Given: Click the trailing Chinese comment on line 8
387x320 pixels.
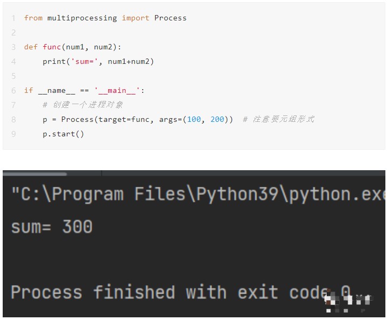Looking at the screenshot, I should (x=278, y=119).
